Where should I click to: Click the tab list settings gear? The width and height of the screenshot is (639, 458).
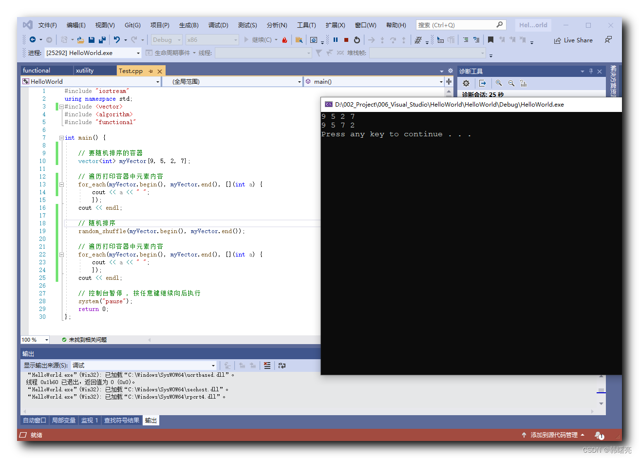451,71
